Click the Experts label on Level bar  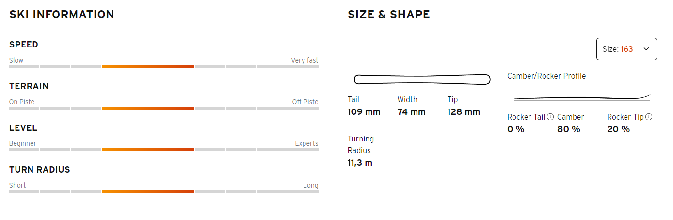tap(306, 143)
